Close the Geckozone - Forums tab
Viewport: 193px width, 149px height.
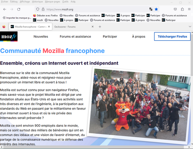[x=93, y=27]
